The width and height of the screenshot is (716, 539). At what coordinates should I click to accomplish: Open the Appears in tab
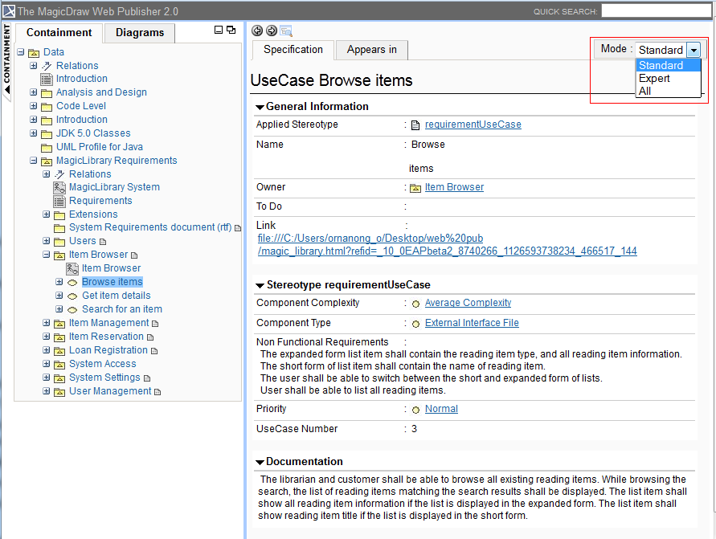(x=371, y=50)
